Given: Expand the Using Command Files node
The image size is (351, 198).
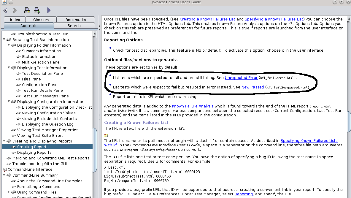Looking at the screenshot, I should coord(9,192).
